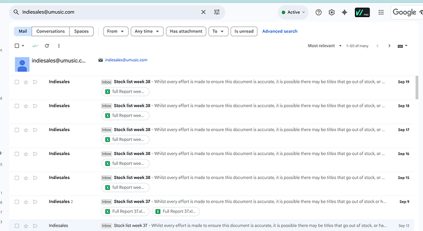Click the indiesales contact avatar
Screen dimensions: 423x231
click(22, 64)
